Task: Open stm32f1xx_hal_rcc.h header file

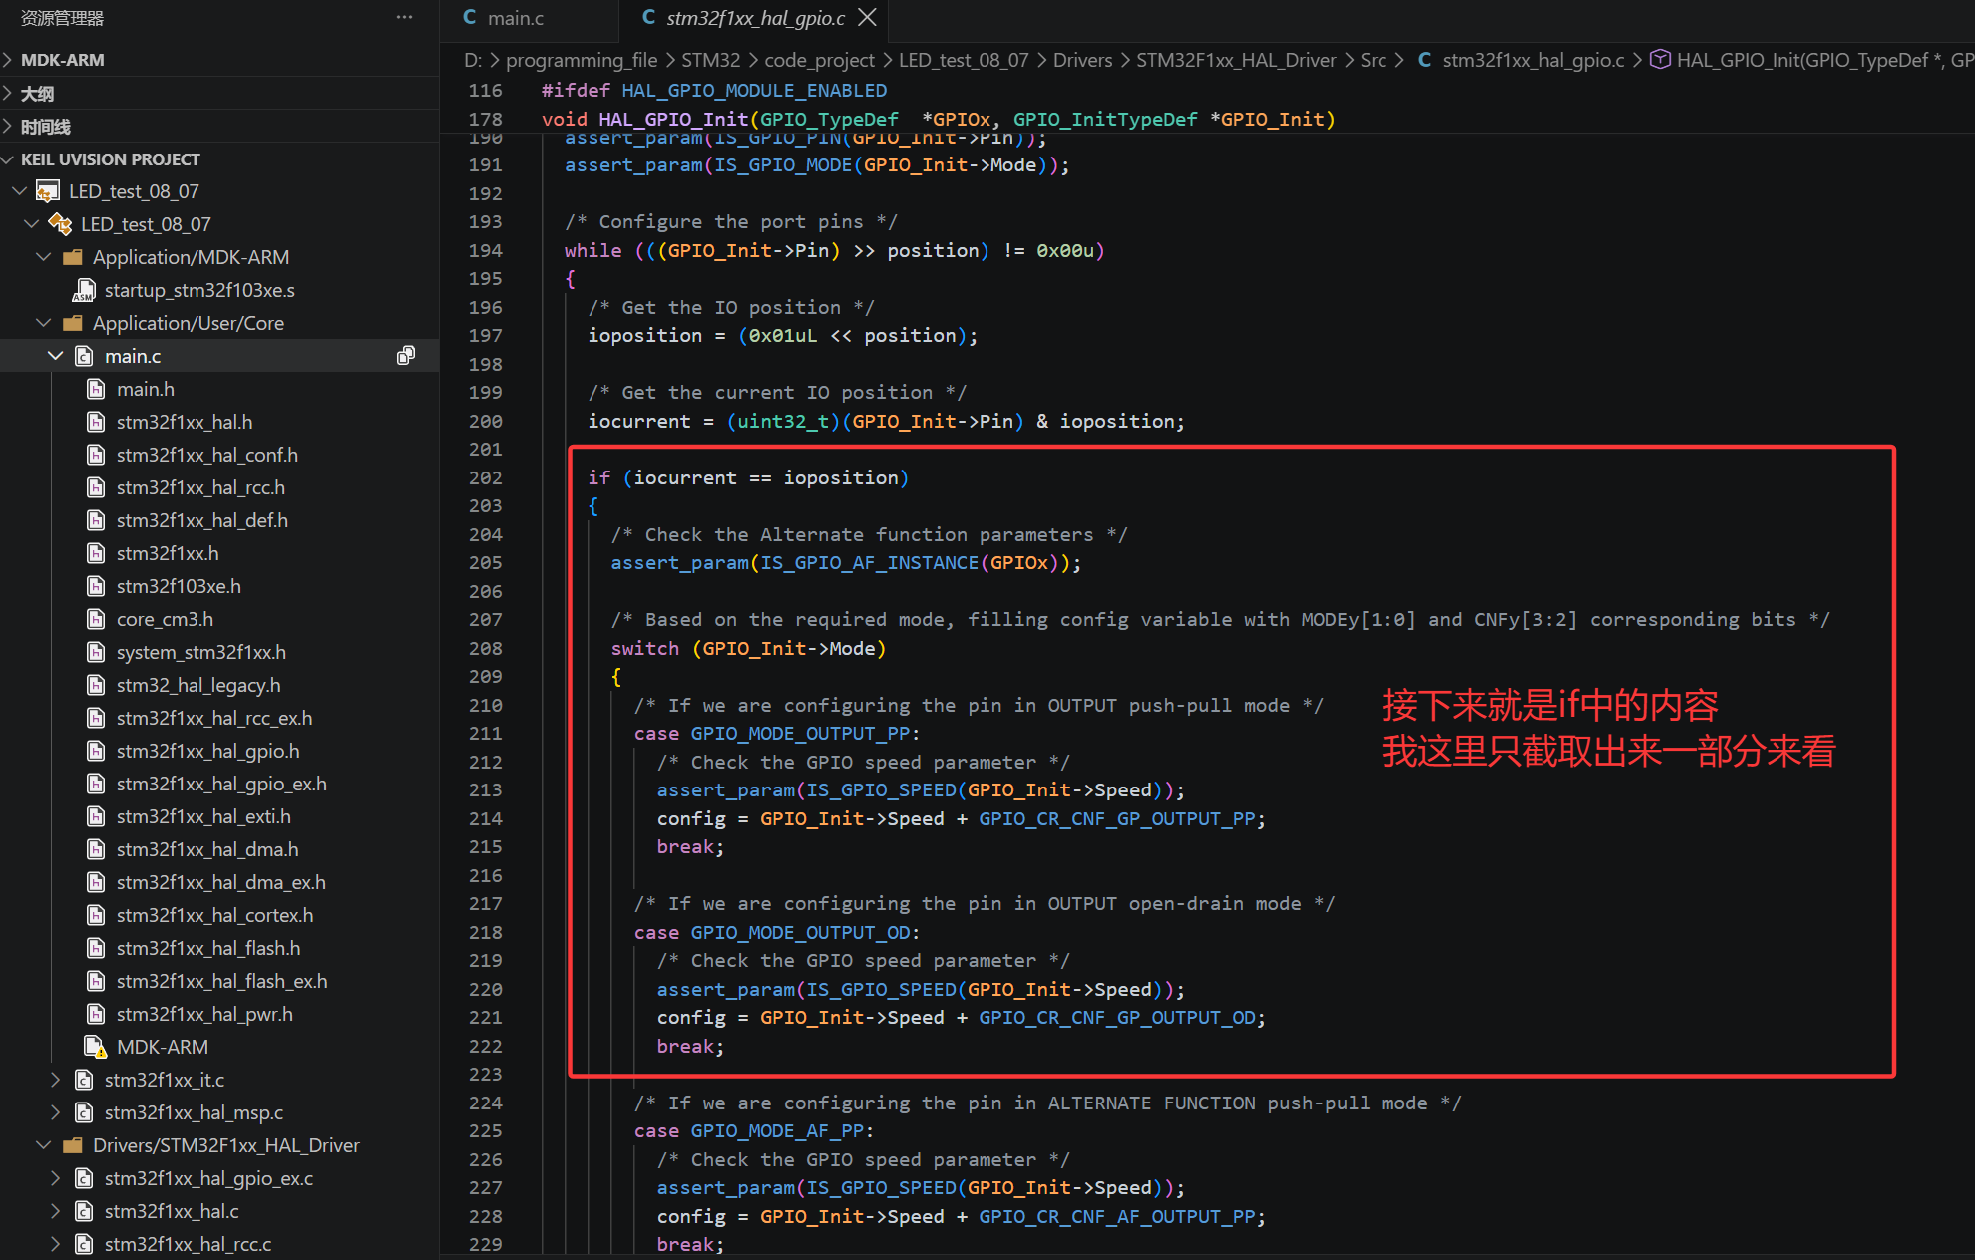Action: [x=200, y=486]
